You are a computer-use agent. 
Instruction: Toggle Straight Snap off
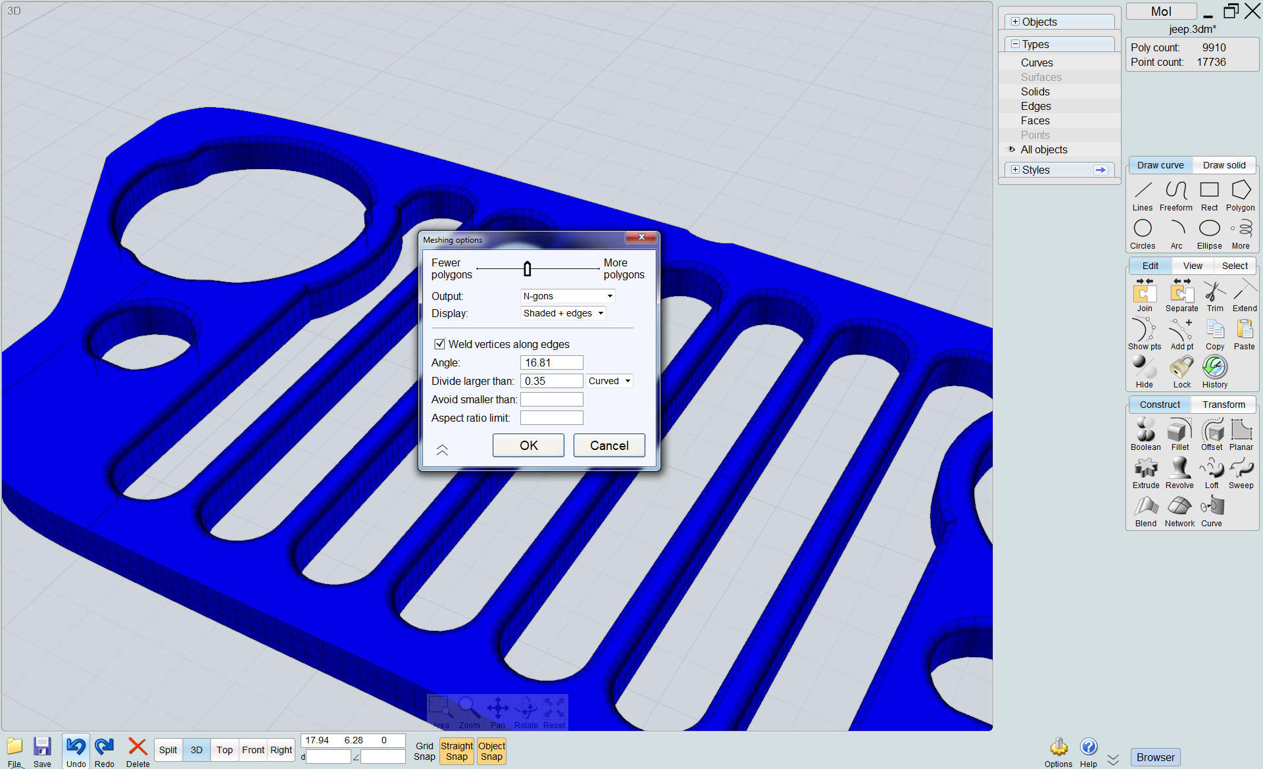(457, 751)
